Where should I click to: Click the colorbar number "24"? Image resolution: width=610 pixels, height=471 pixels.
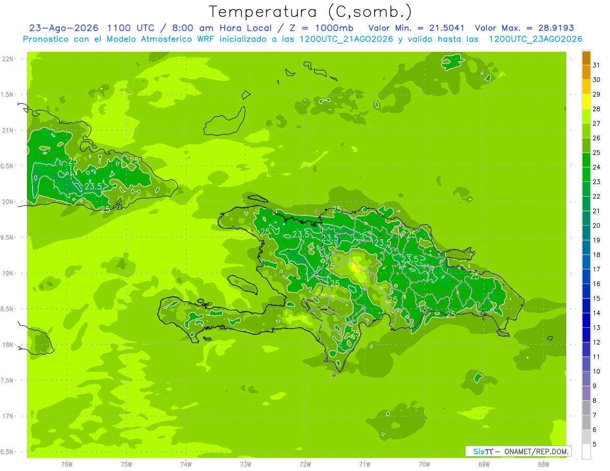coord(597,167)
